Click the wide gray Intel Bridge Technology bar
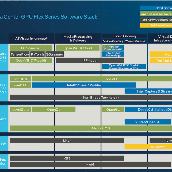This screenshot has height=172, width=172. (91, 98)
